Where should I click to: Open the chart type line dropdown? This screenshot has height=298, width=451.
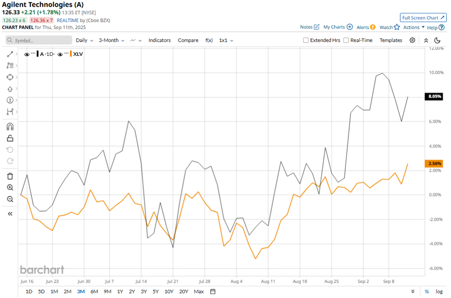click(x=136, y=40)
